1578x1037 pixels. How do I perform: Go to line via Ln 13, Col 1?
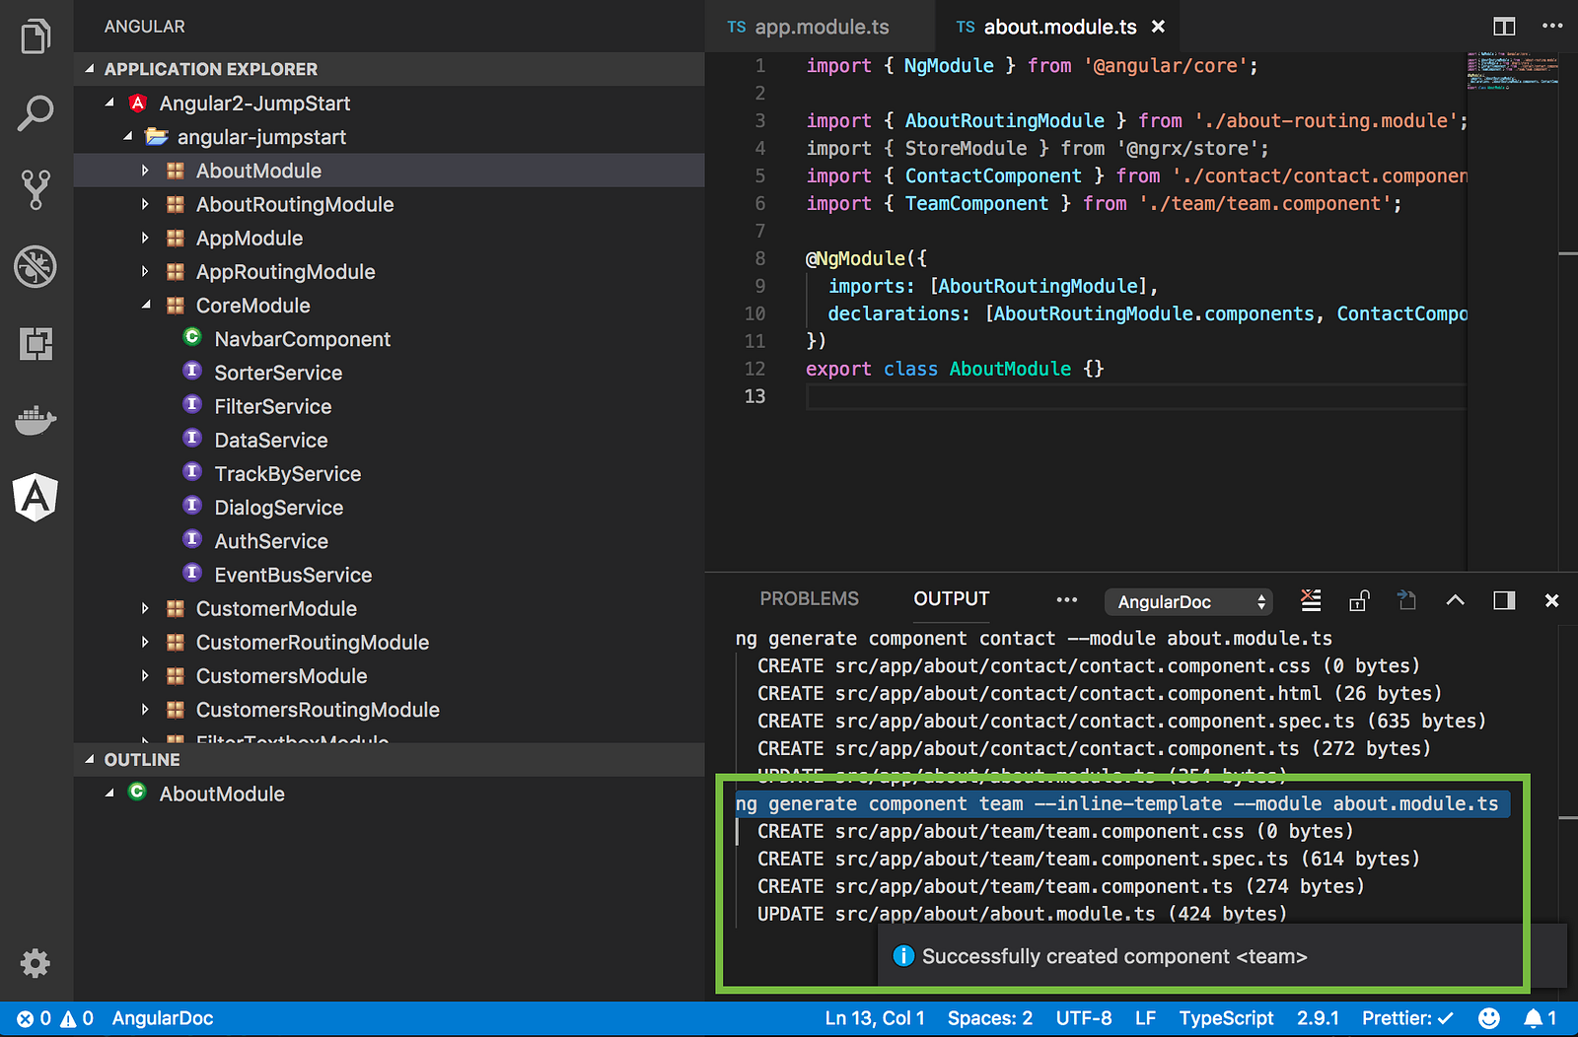(x=875, y=1018)
